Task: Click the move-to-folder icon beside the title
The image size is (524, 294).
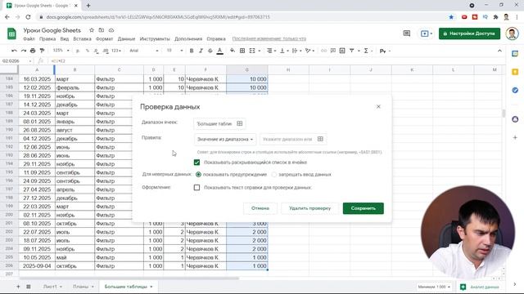Action: click(x=102, y=30)
